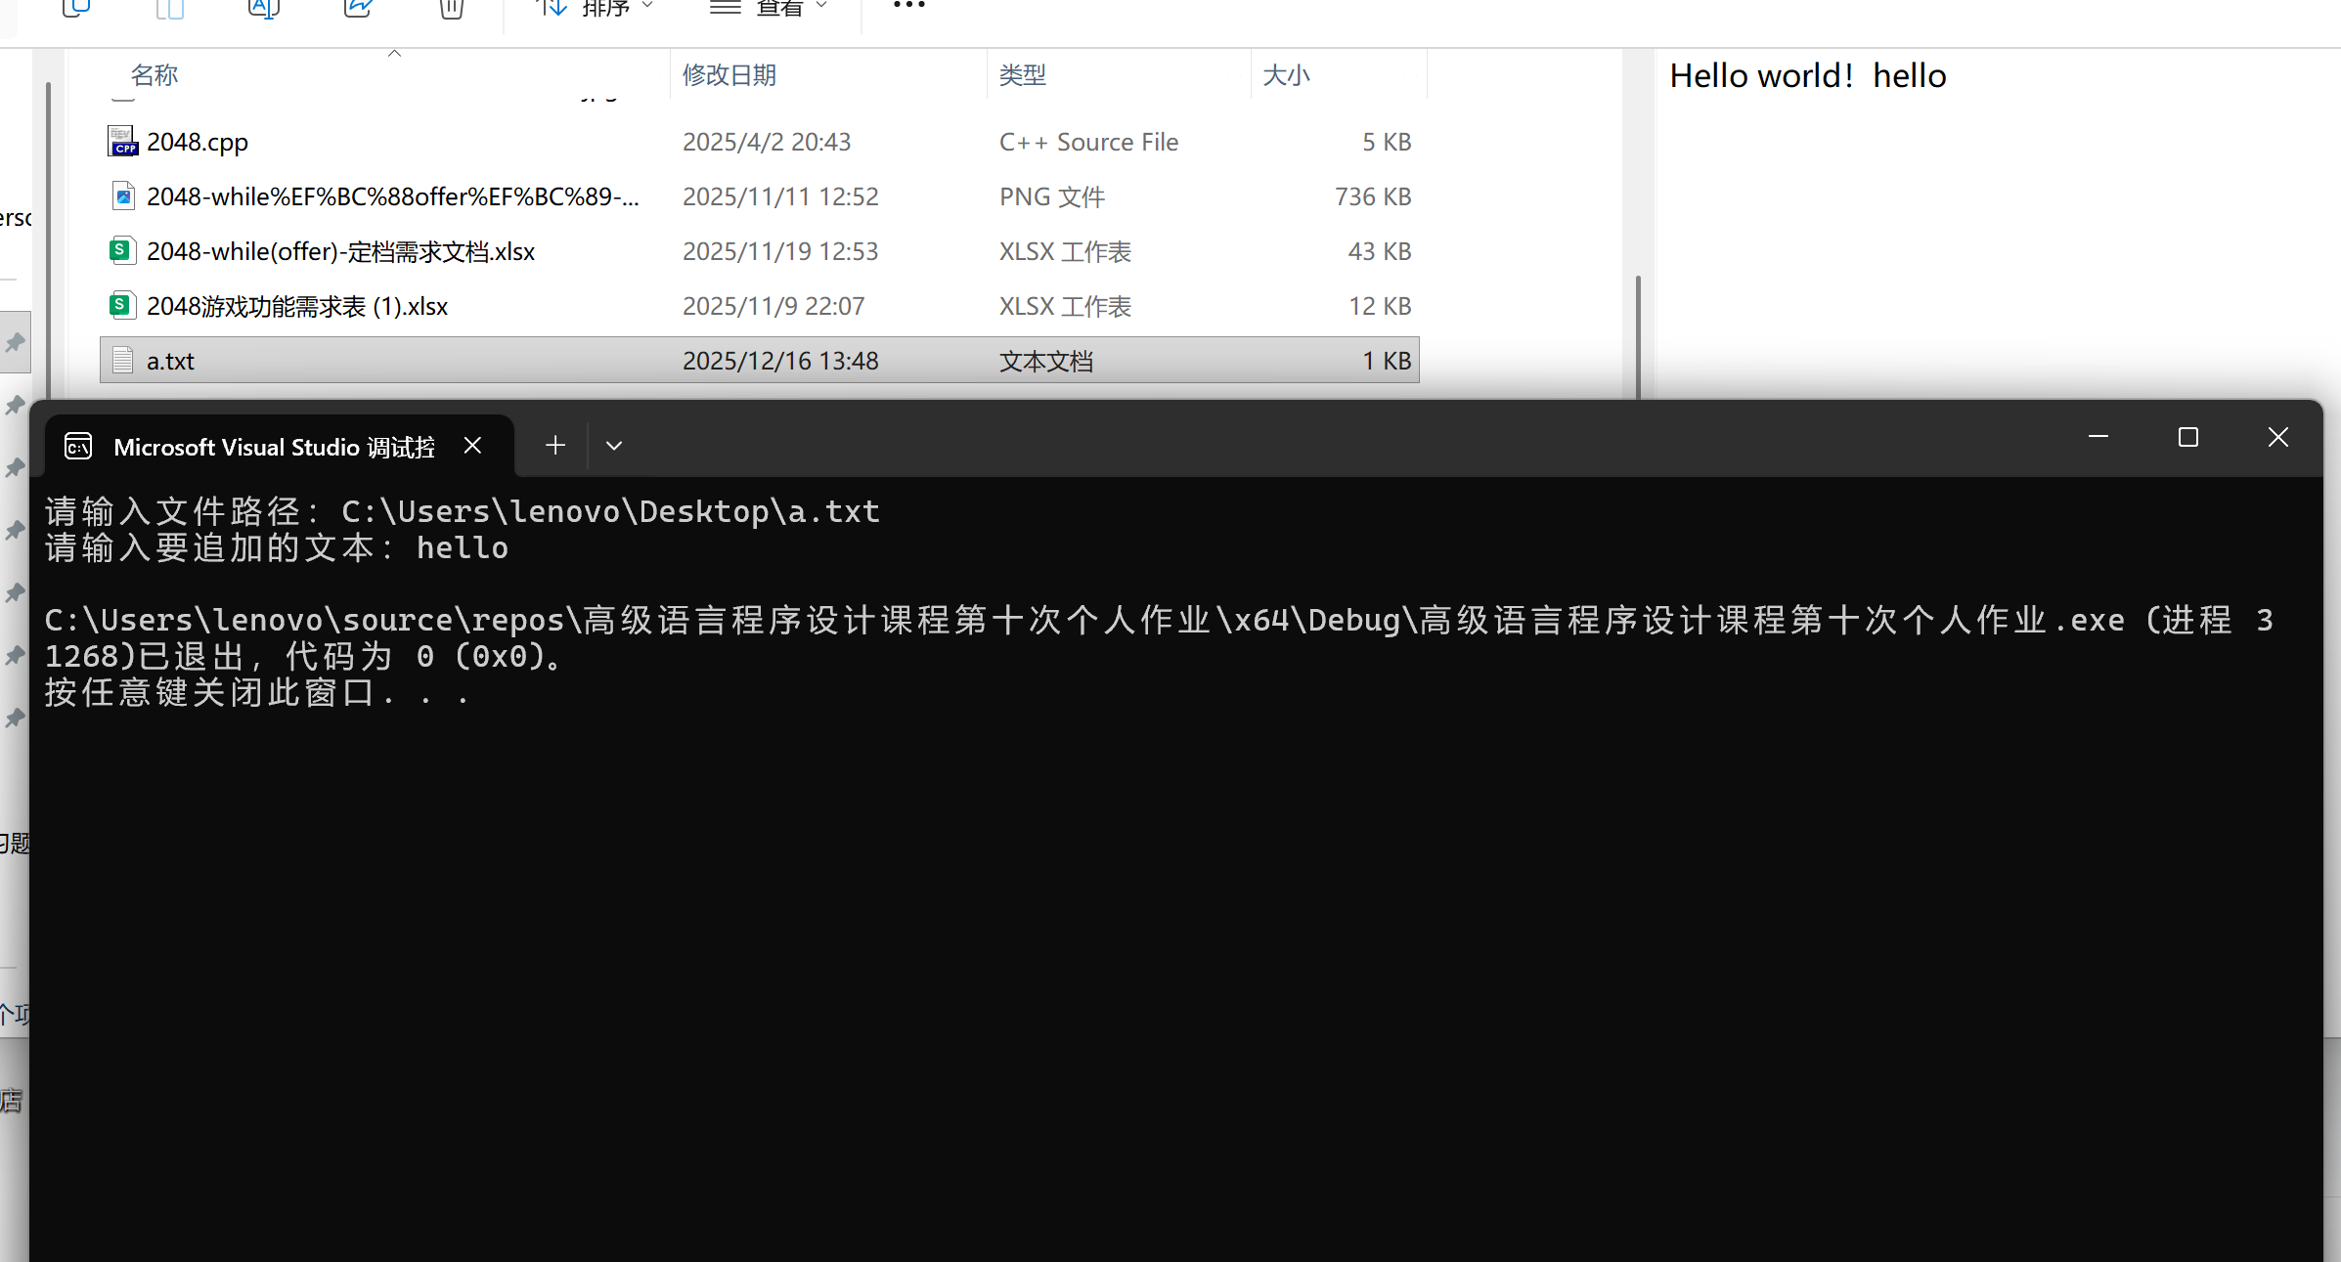The width and height of the screenshot is (2341, 1262).
Task: Sort files by 大小 column header
Action: (x=1285, y=75)
